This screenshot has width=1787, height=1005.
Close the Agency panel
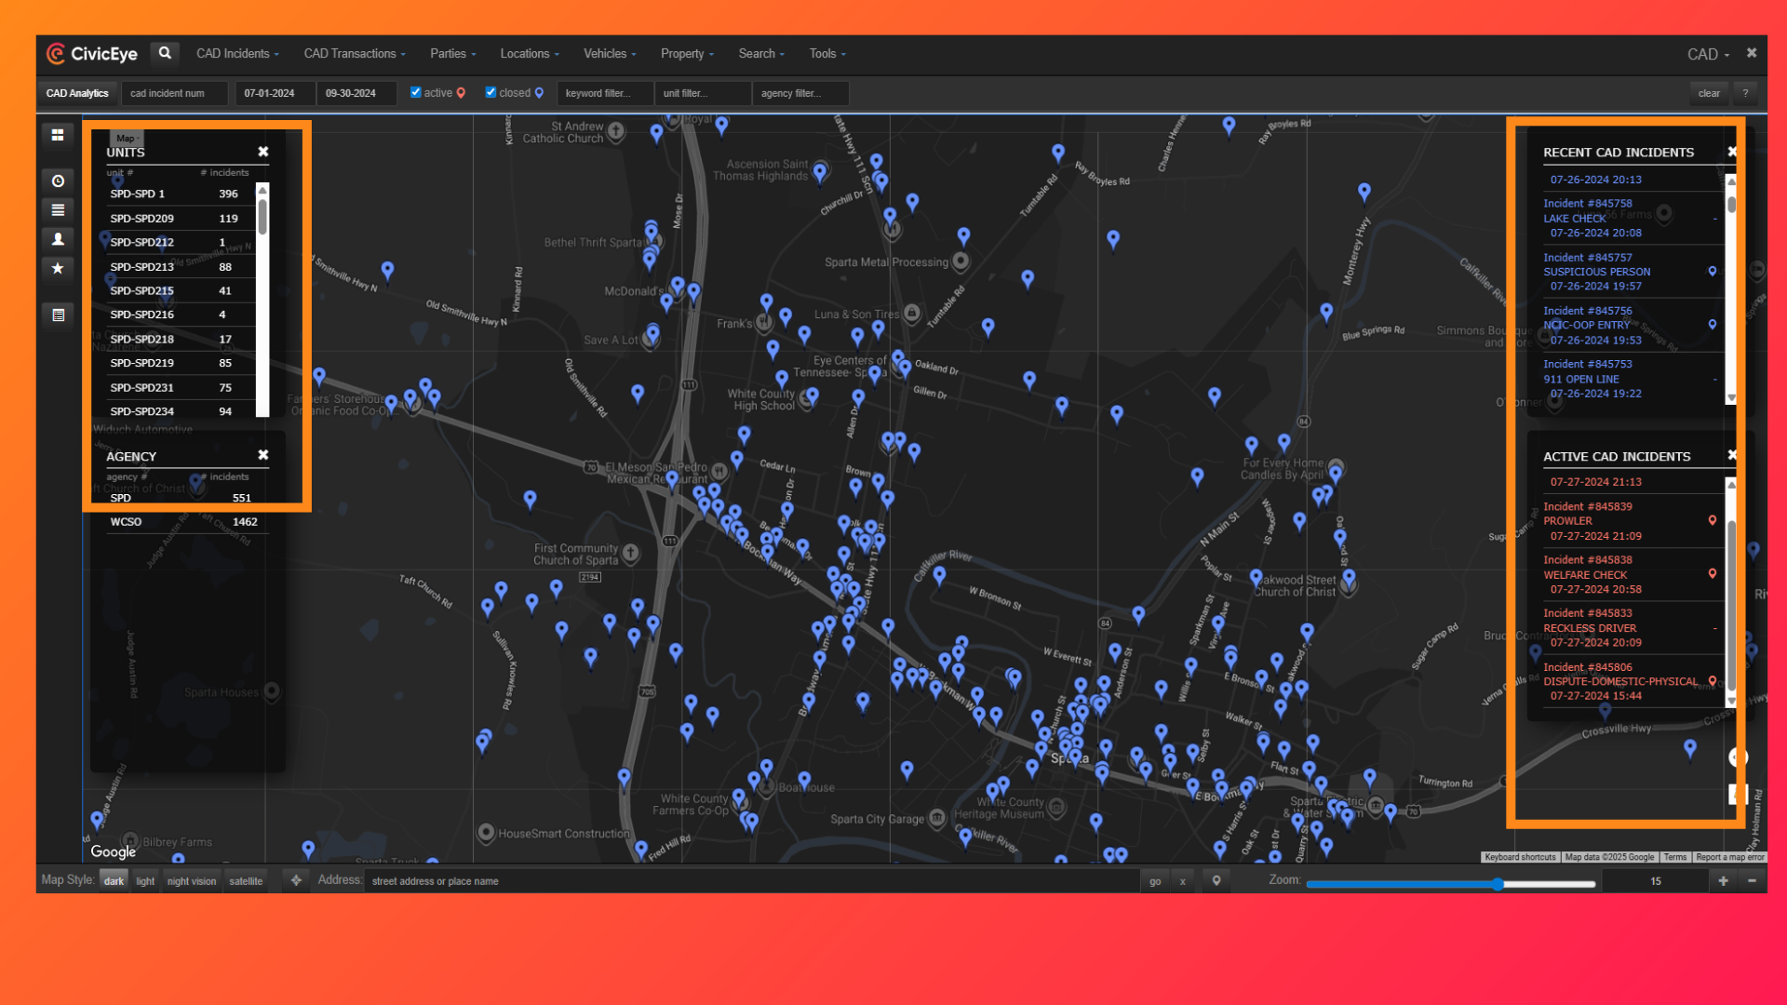pyautogui.click(x=263, y=455)
